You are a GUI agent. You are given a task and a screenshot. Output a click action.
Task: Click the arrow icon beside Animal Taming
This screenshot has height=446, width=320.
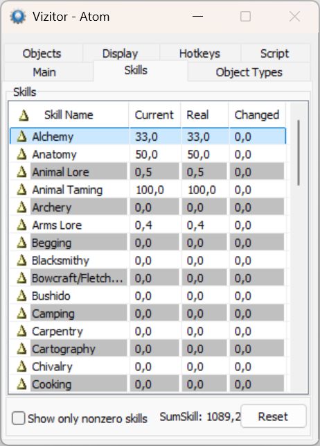pyautogui.click(x=21, y=189)
